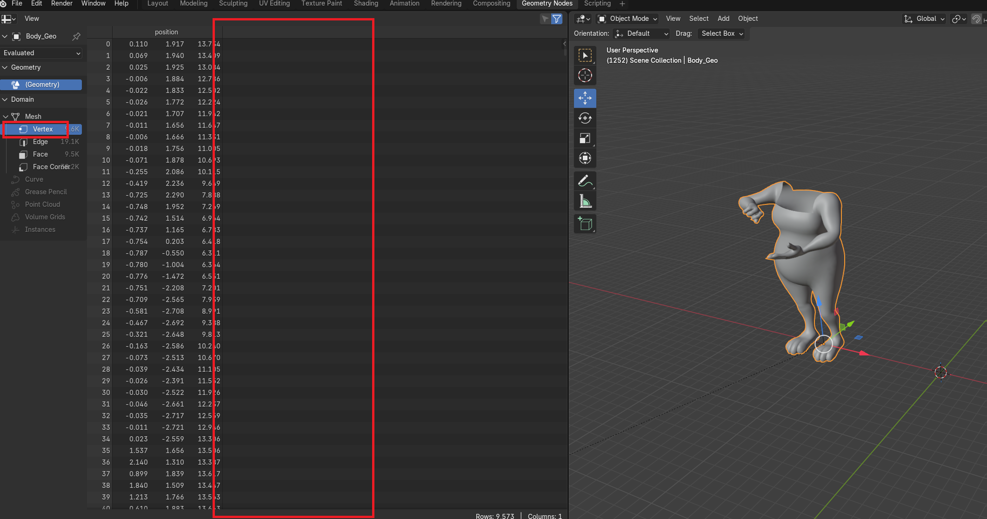Viewport: 987px width, 519px height.
Task: Select the Annotate pencil tool
Action: [585, 181]
